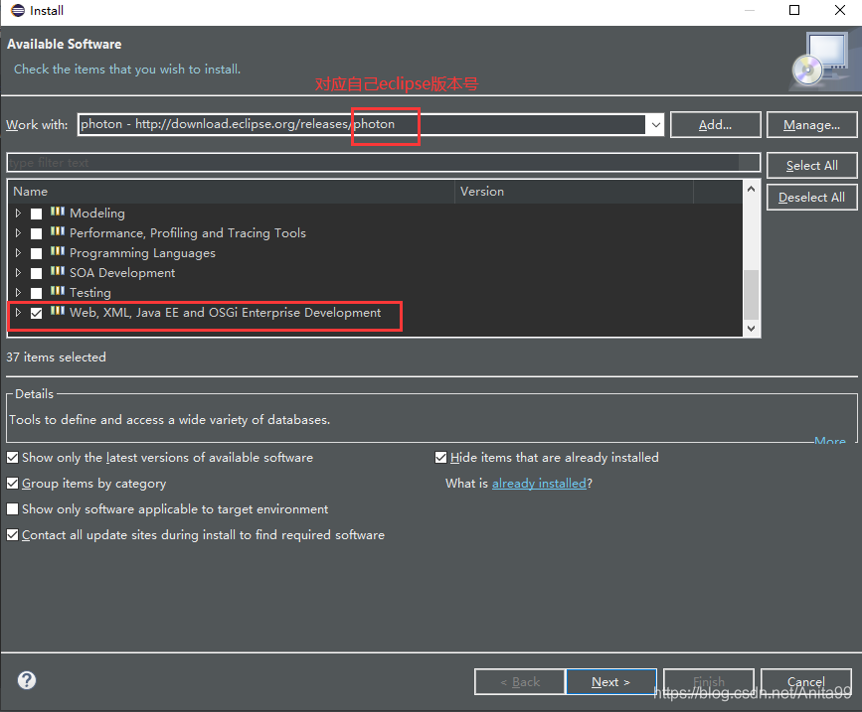Expand the Testing tree node
Viewport: 862px width, 712px height.
(x=18, y=292)
